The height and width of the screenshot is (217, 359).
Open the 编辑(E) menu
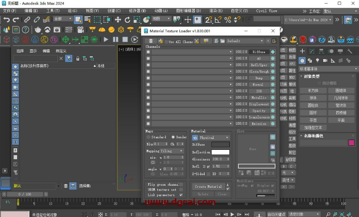tap(31, 11)
